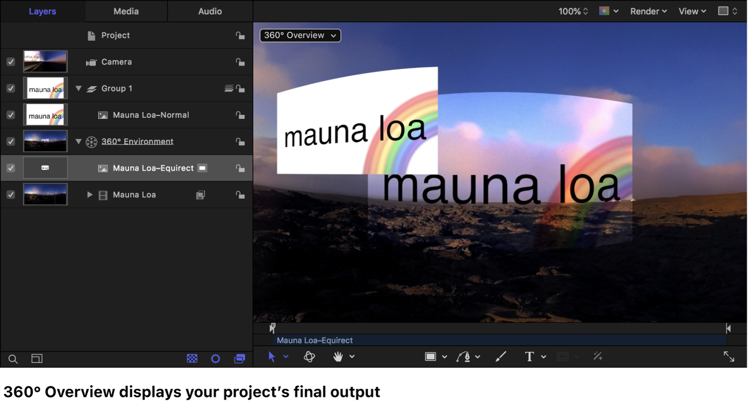Open the 360° Overview dropdown in the canvas
749x402 pixels.
(x=300, y=35)
